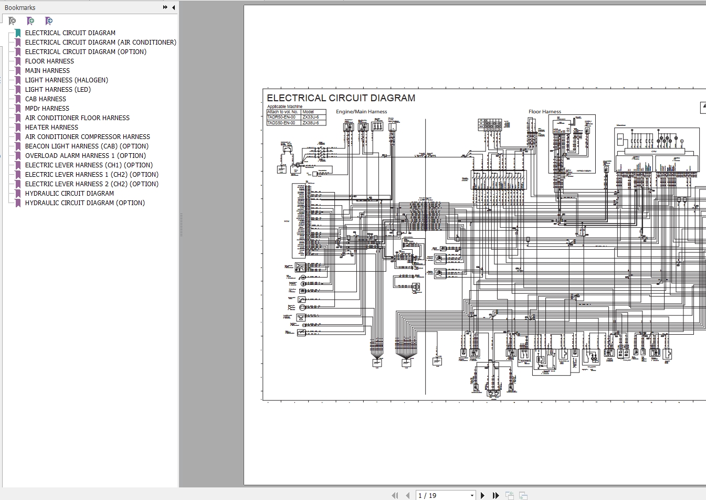Jump to LIGHT HARNESS (LED) bookmark
This screenshot has width=706, height=500.
(x=58, y=90)
